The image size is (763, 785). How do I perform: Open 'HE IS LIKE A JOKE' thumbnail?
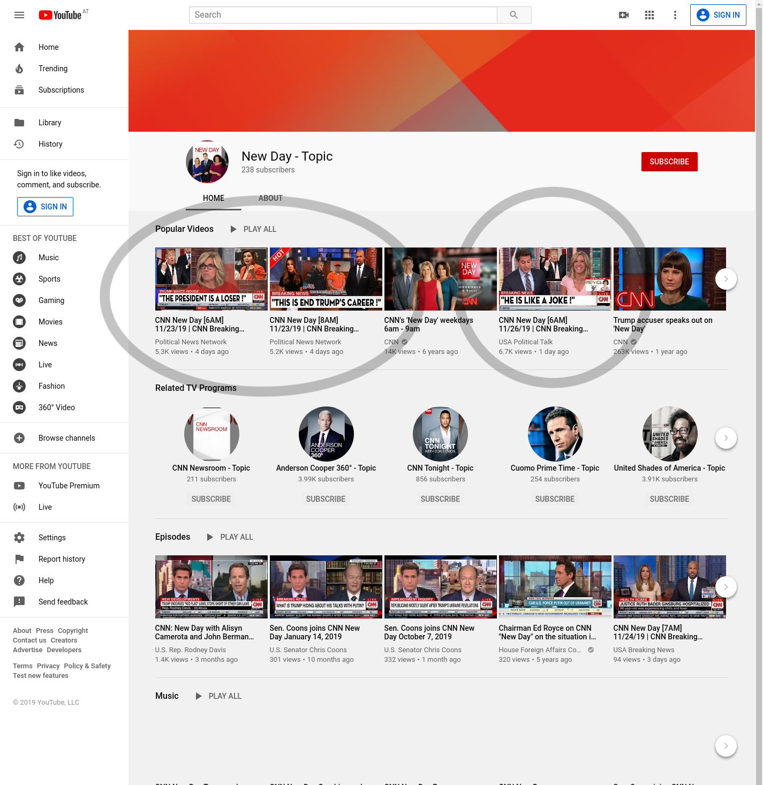pos(555,279)
